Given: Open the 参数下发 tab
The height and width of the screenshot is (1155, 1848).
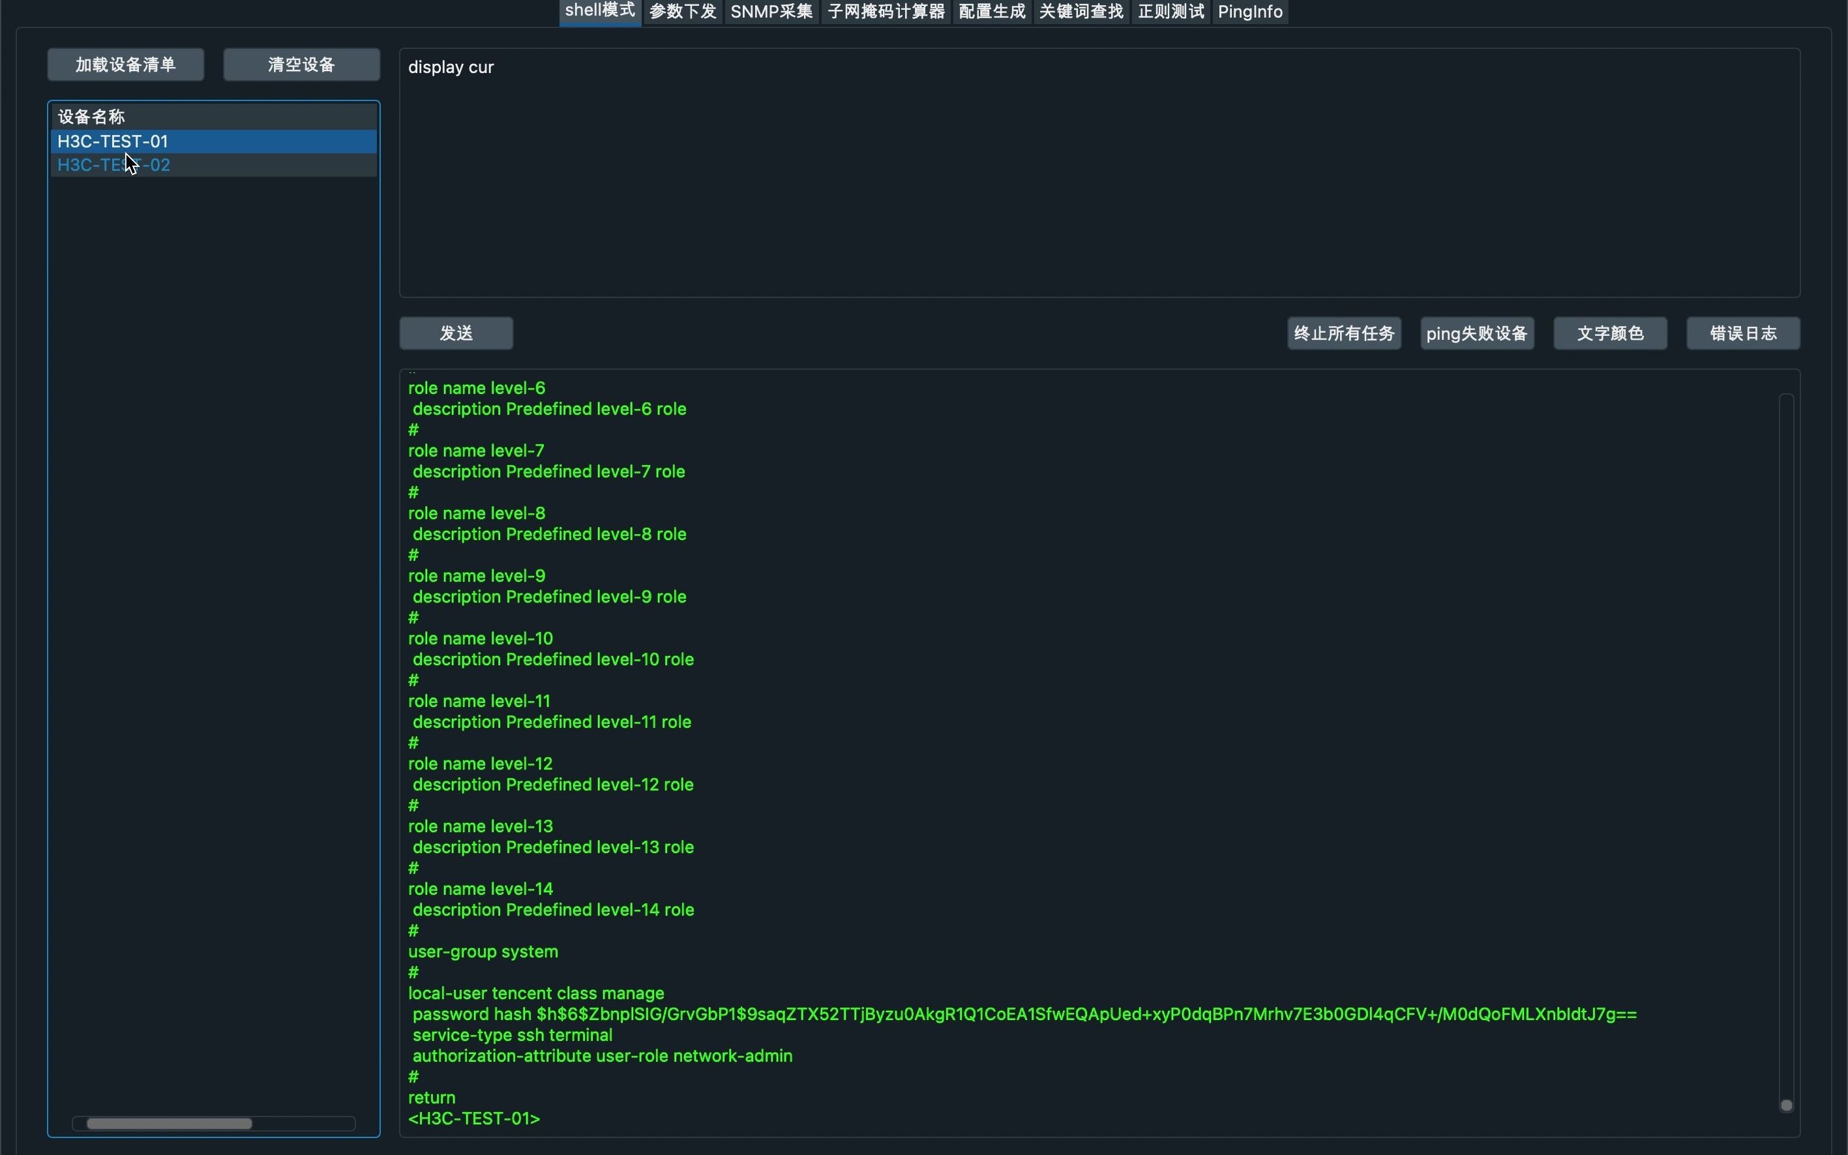Looking at the screenshot, I should pos(682,12).
